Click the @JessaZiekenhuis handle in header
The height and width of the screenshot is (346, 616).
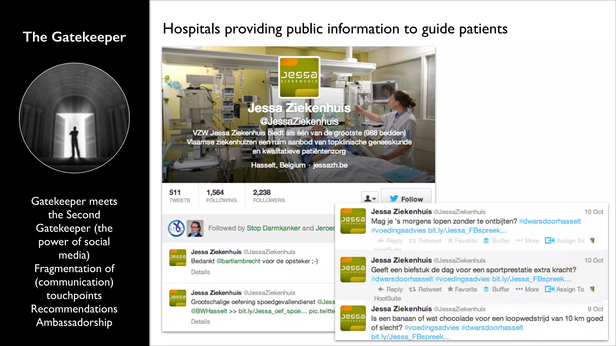299,121
